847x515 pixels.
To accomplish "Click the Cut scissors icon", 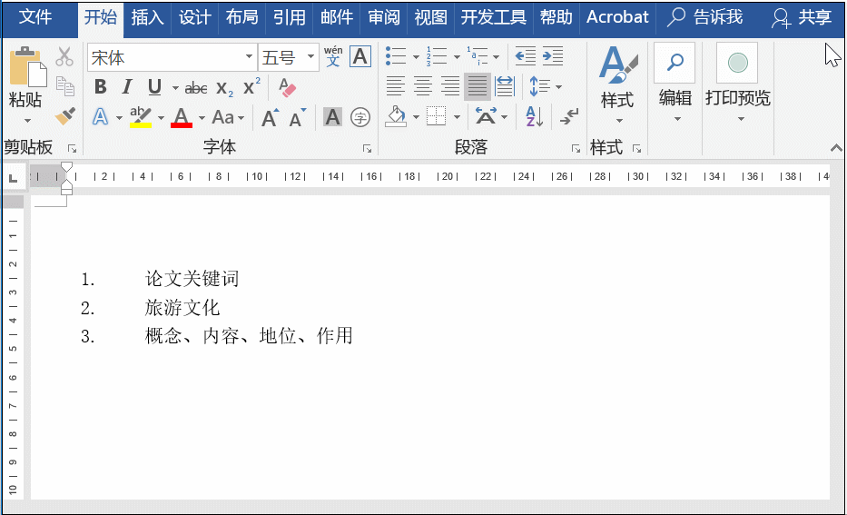I will pos(64,56).
